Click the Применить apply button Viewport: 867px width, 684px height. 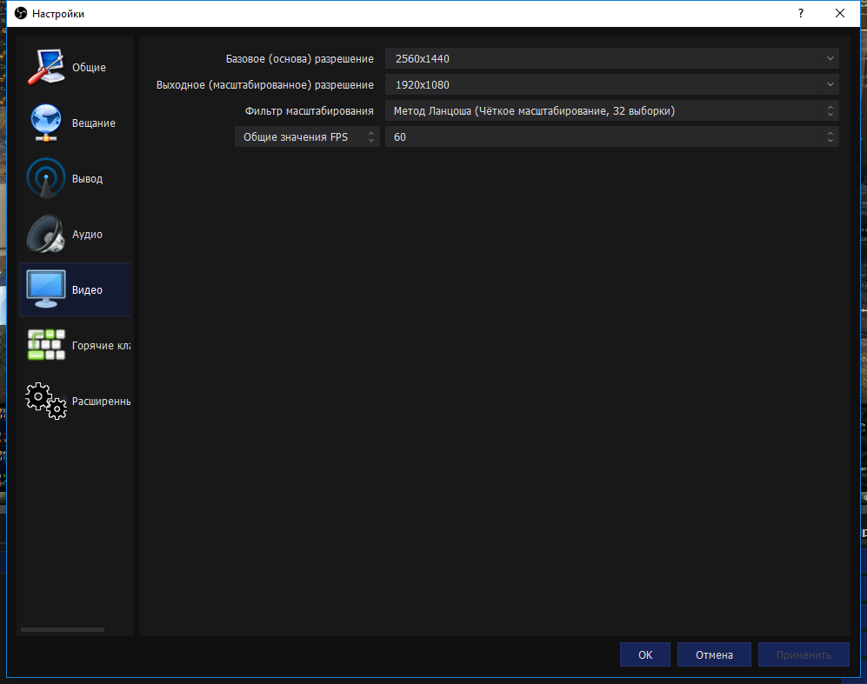click(x=804, y=655)
